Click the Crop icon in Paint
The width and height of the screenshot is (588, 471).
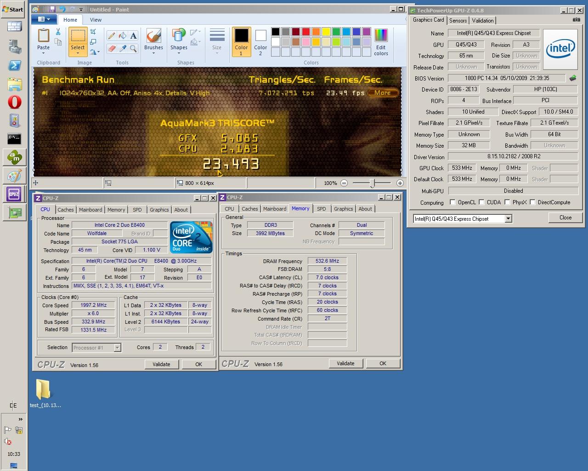tap(93, 32)
